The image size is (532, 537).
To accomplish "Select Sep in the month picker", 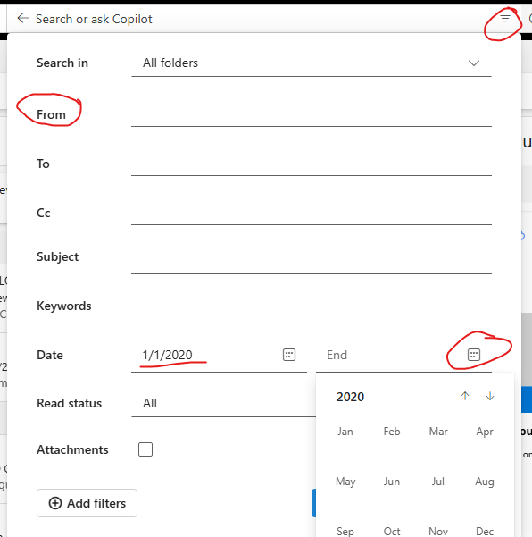I will click(345, 531).
